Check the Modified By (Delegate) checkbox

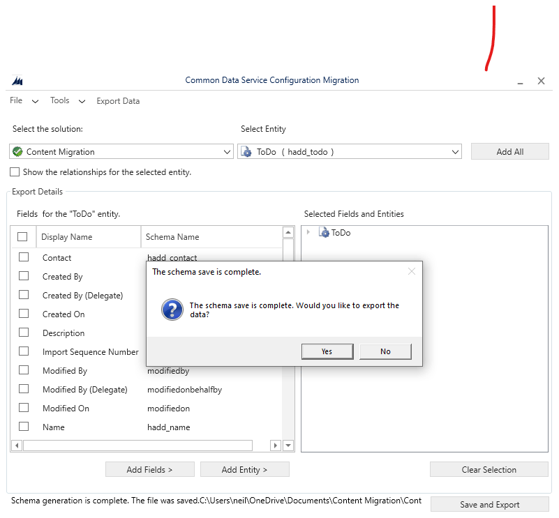tap(24, 389)
